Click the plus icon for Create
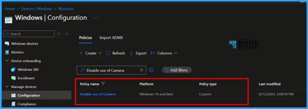308x109 pixels. pos(81,53)
